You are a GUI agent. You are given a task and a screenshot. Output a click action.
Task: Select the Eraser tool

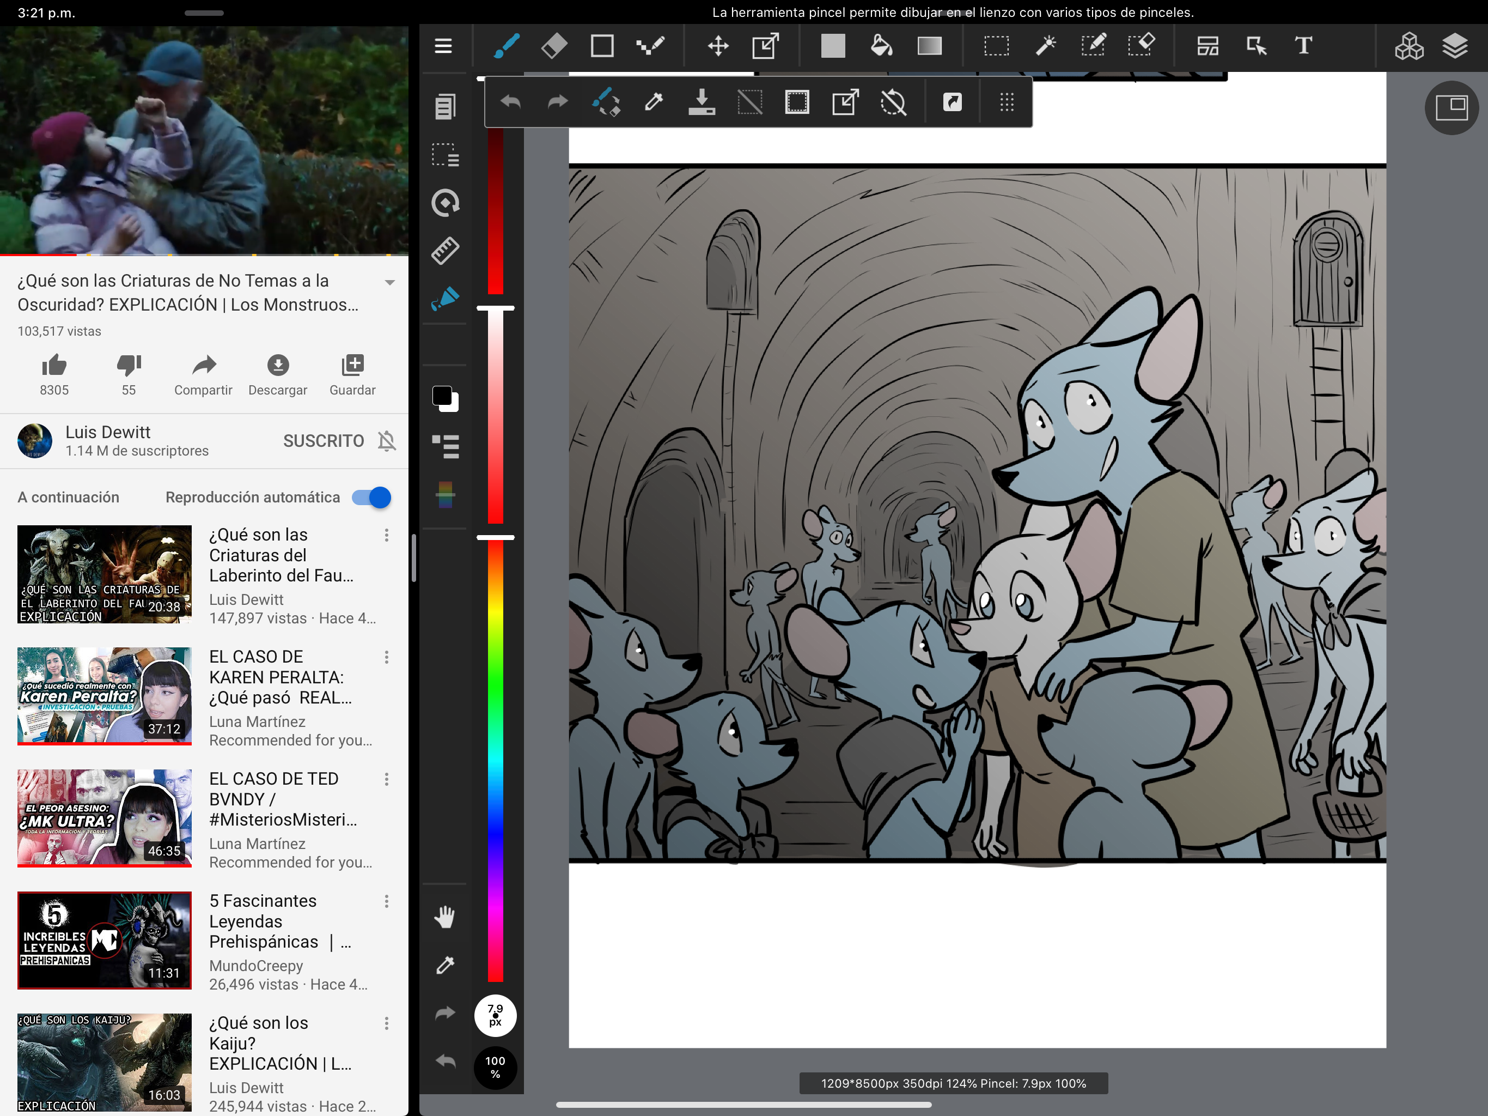(553, 46)
